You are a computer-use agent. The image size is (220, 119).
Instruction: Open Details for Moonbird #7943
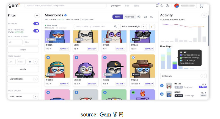149,49
